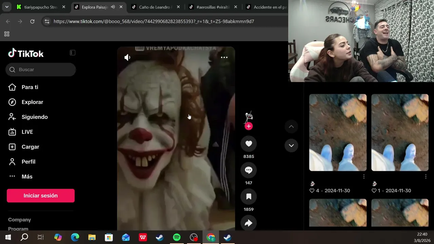Follow the creator with the plus button
Image resolution: width=434 pixels, height=244 pixels.
(249, 126)
